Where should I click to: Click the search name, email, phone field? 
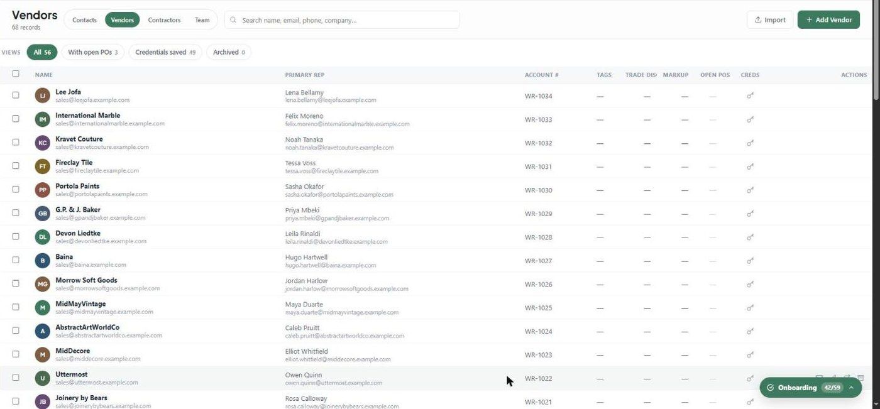pos(342,20)
